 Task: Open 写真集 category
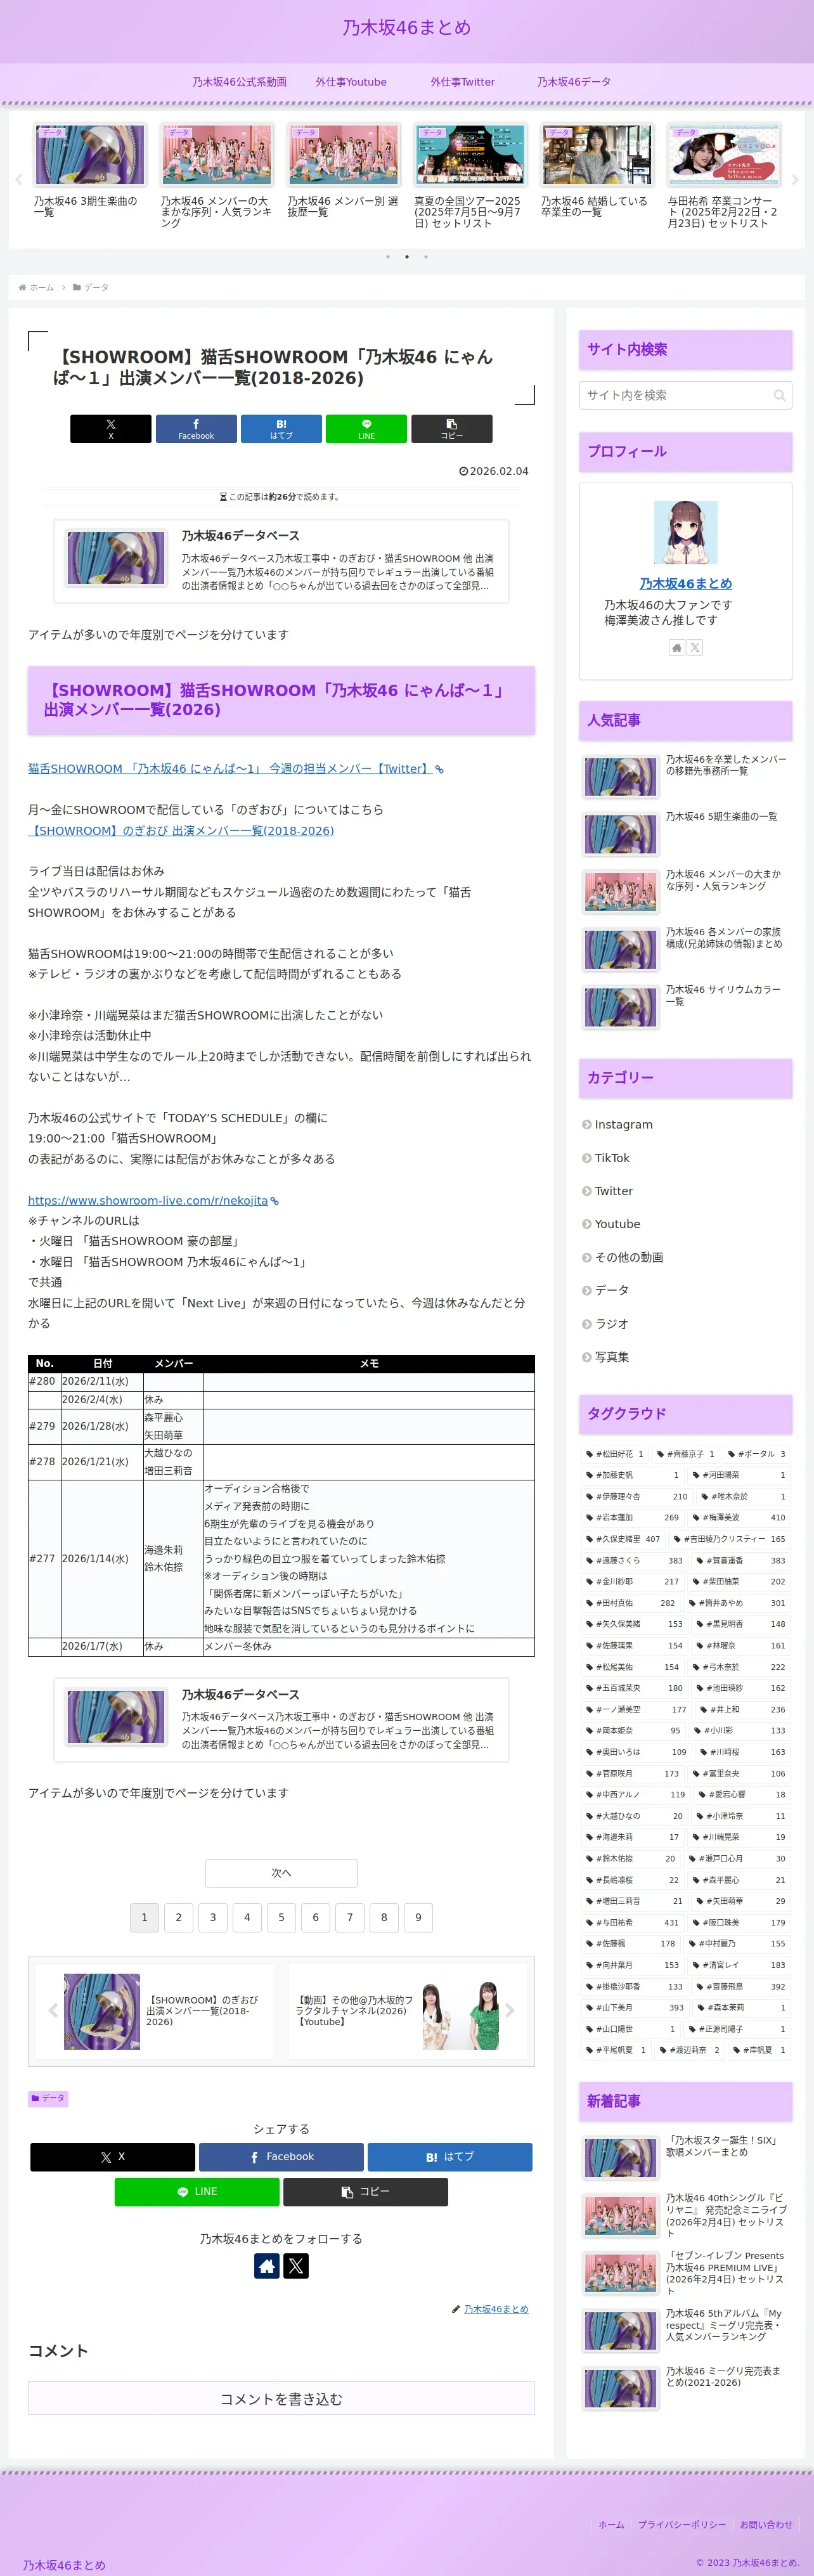pyautogui.click(x=685, y=1357)
